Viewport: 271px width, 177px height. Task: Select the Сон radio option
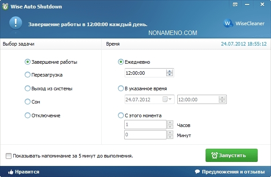(27, 102)
